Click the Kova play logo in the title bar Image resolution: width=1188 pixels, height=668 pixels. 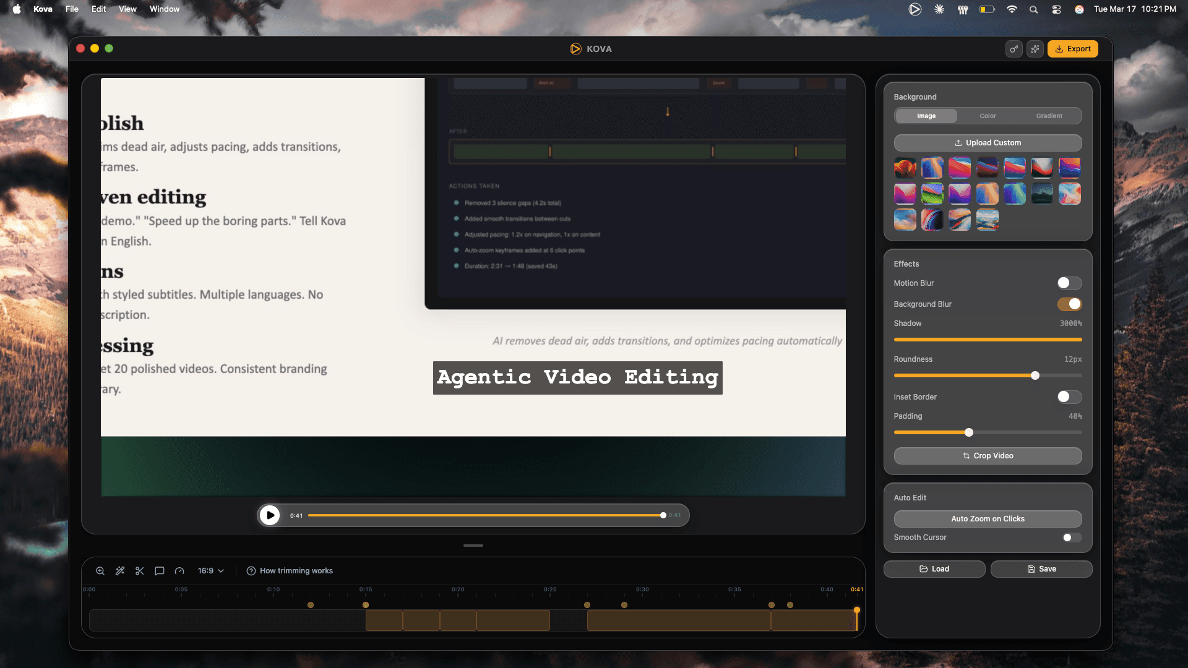575,48
